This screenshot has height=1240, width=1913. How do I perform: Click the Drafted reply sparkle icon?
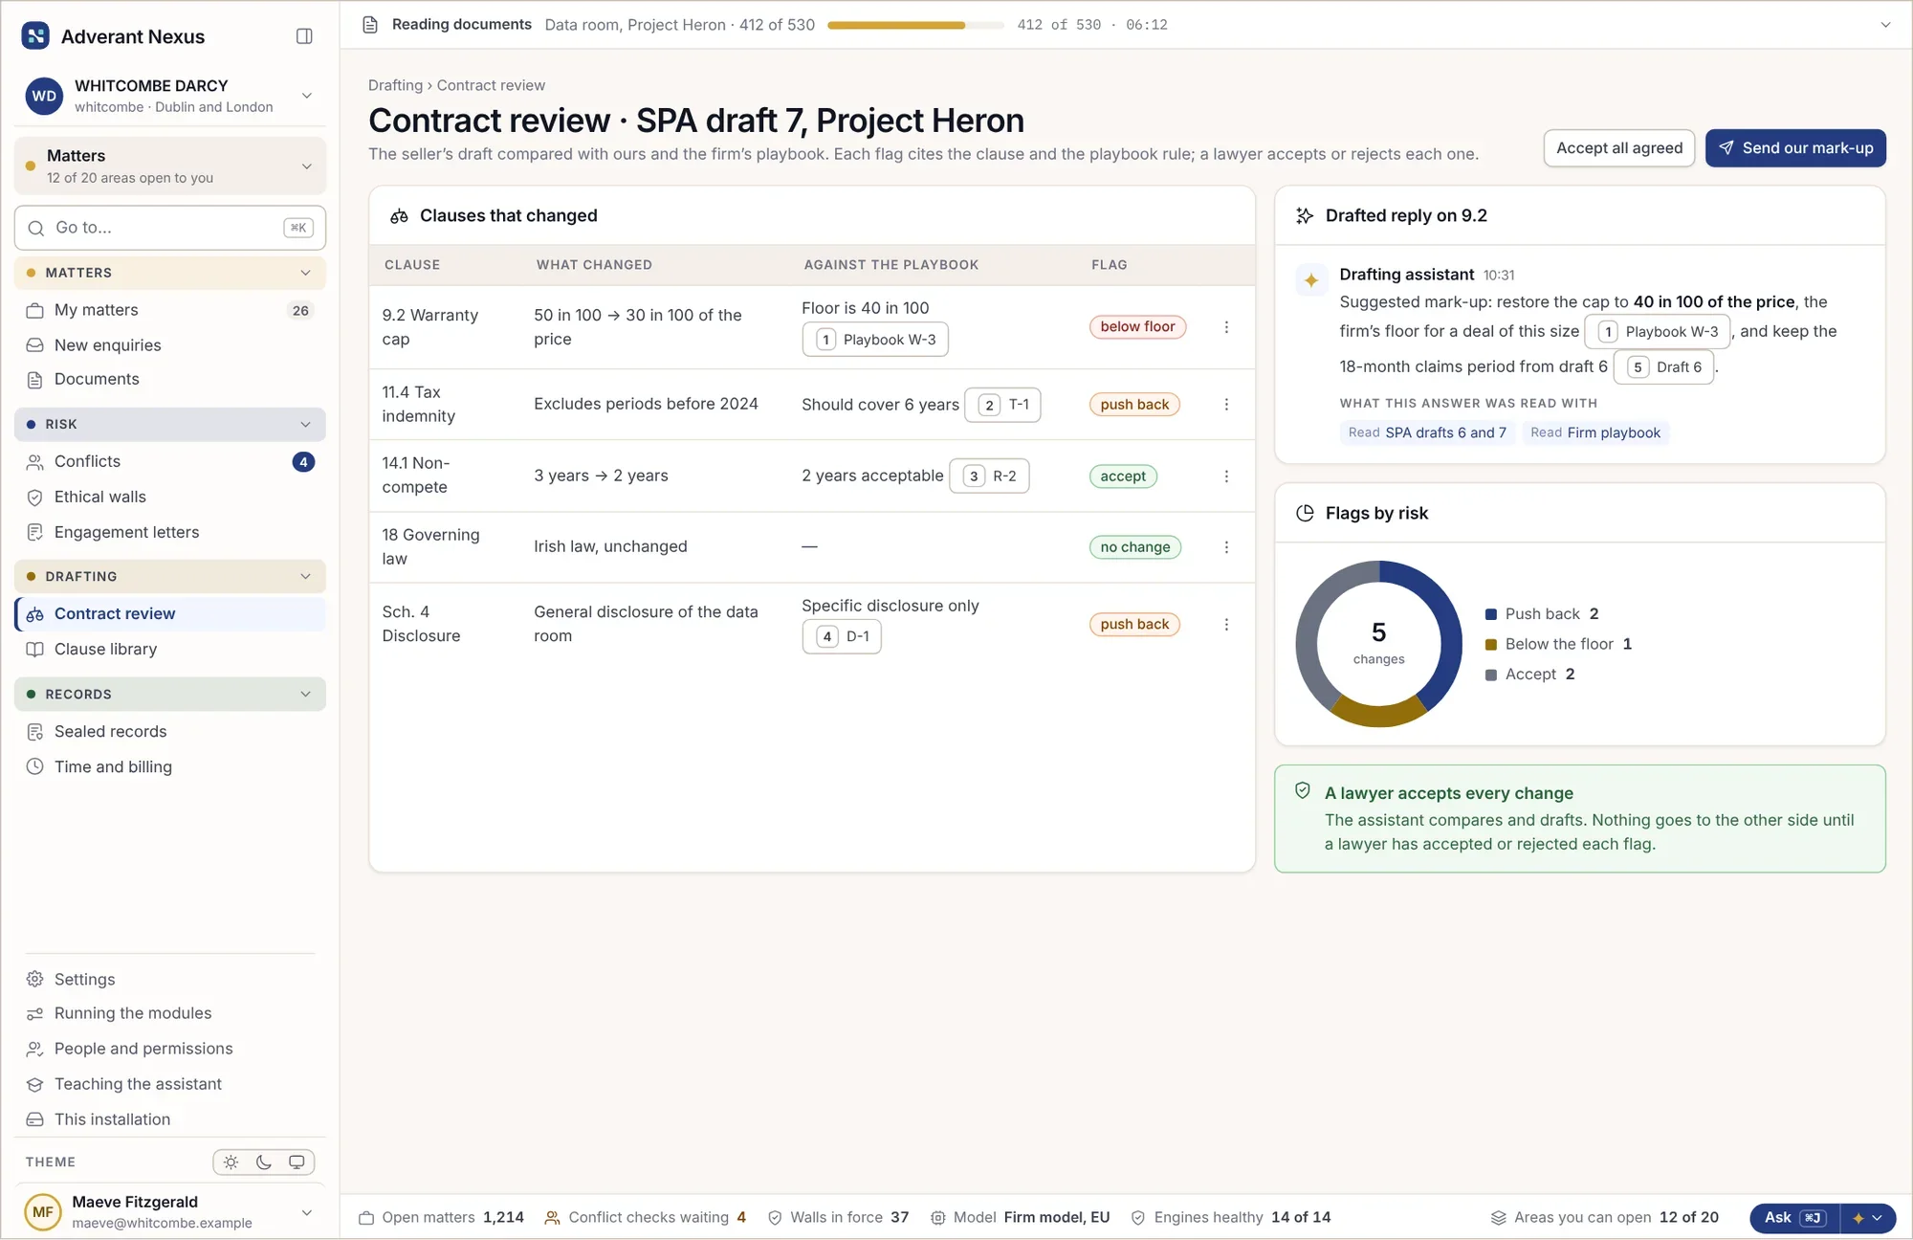[1304, 216]
